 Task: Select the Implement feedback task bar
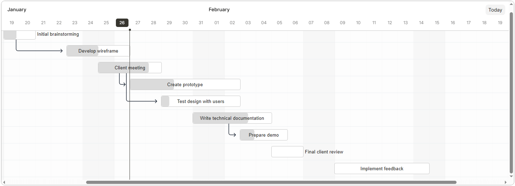pyautogui.click(x=382, y=168)
